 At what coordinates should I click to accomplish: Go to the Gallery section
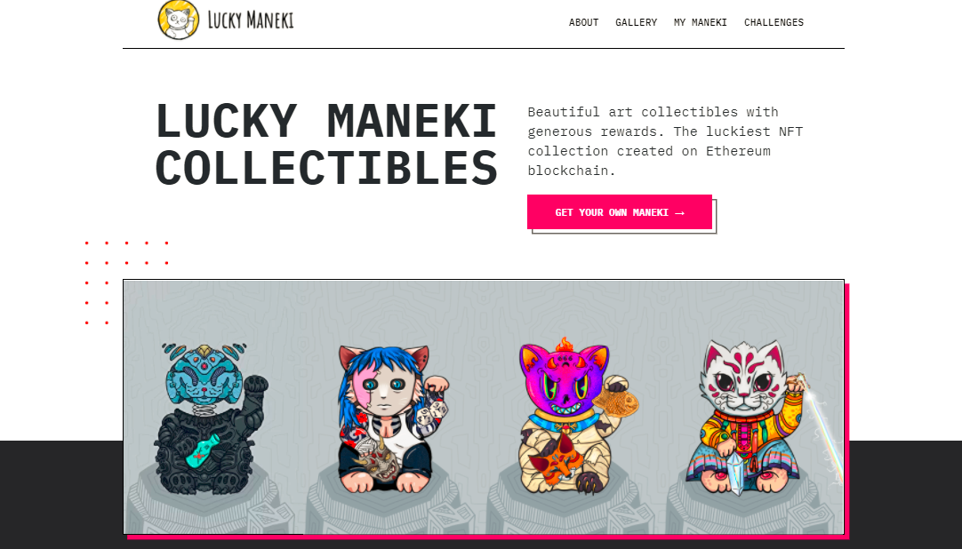click(637, 23)
